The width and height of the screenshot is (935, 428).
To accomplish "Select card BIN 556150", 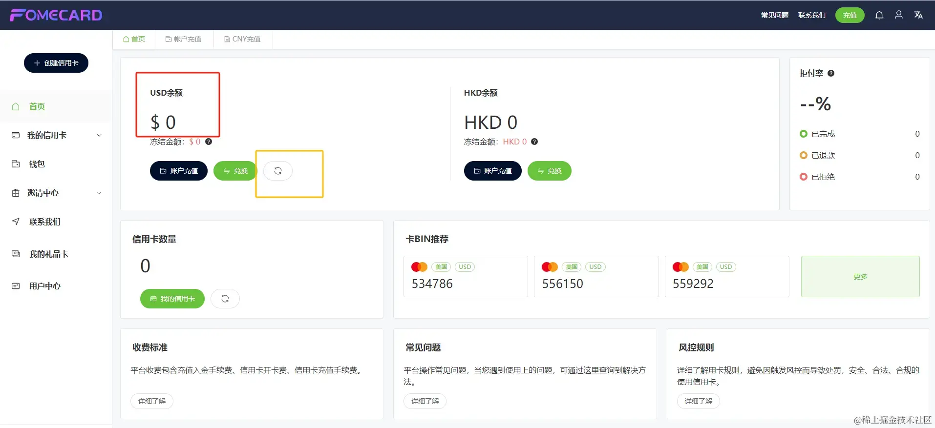I will pos(596,277).
